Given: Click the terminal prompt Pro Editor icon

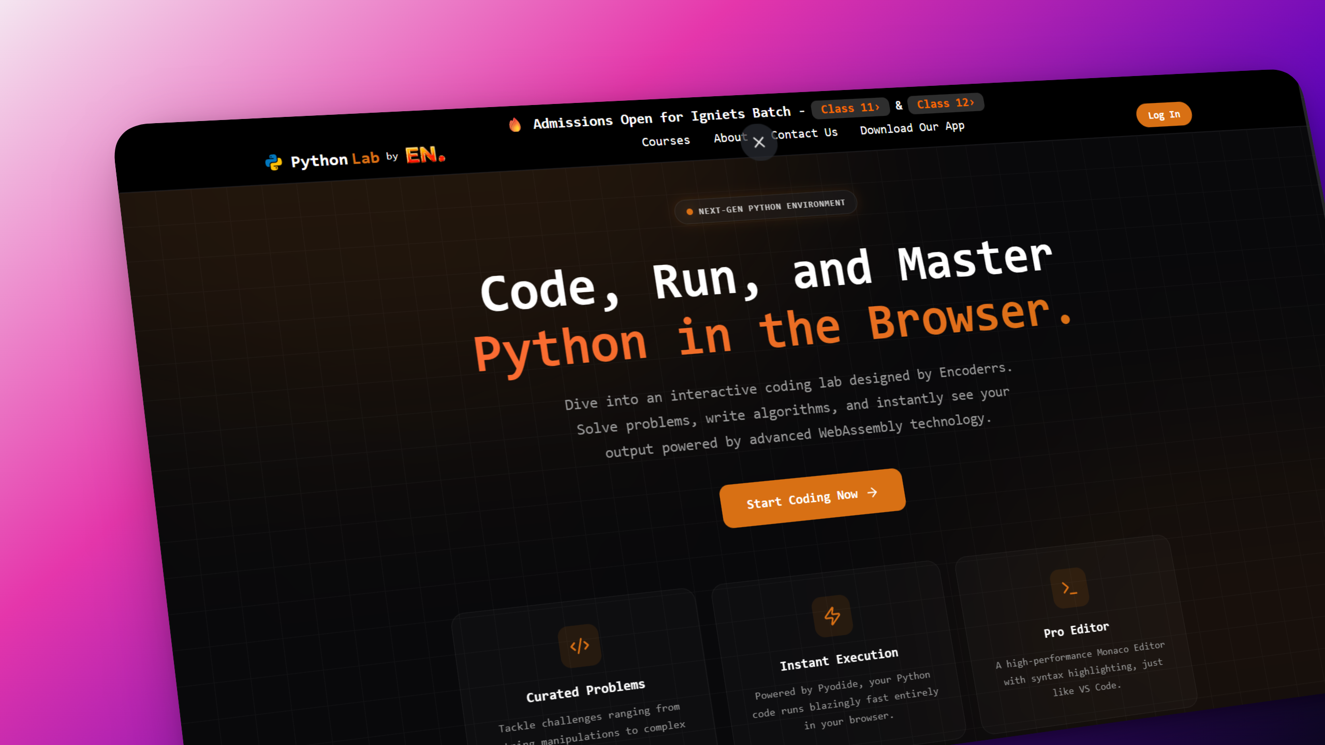Looking at the screenshot, I should 1069,588.
